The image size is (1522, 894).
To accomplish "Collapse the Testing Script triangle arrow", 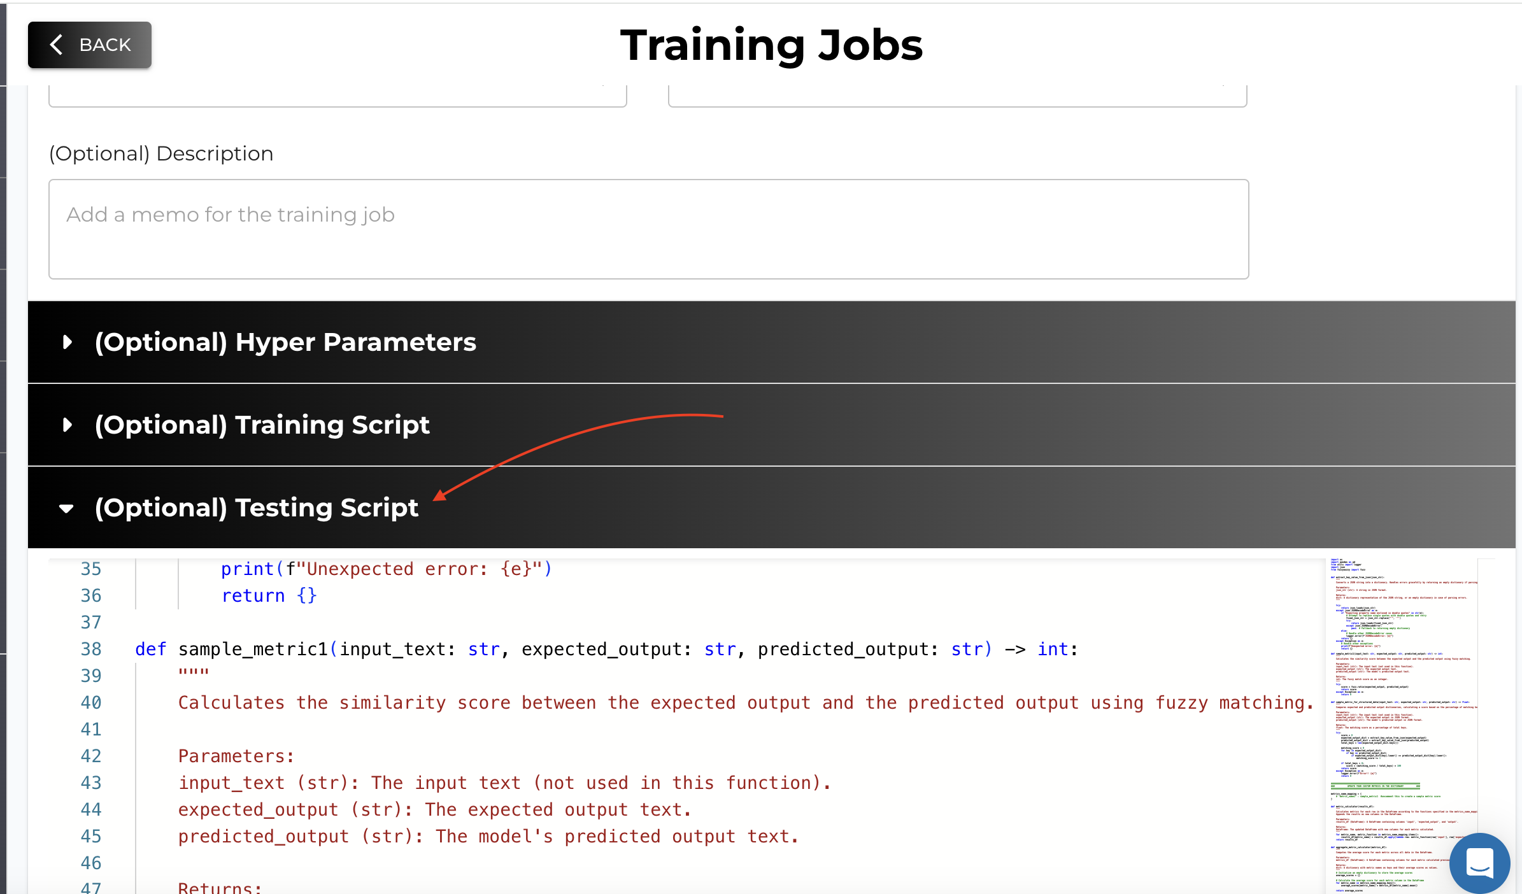I will pos(66,509).
